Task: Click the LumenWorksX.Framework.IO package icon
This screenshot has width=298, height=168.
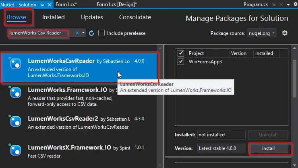Action: [15, 150]
